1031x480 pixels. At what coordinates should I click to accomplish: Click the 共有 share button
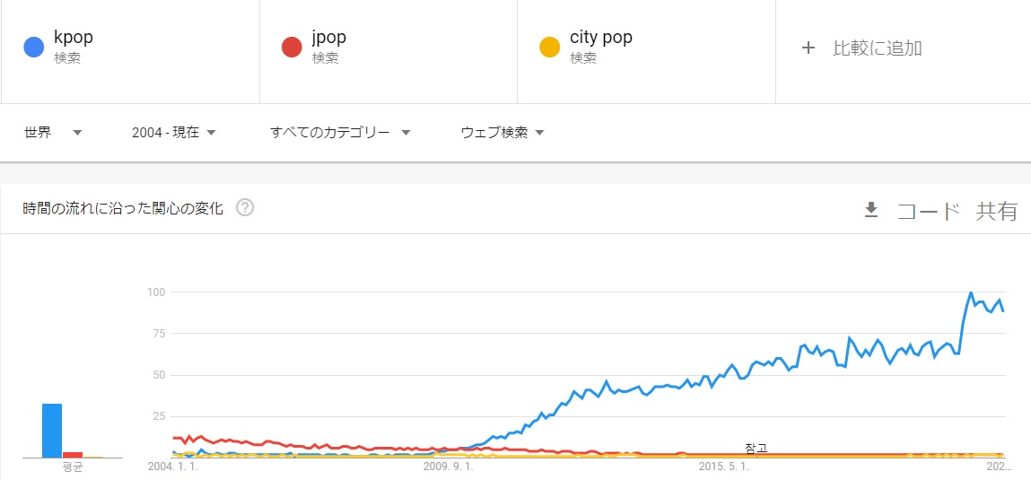(x=997, y=212)
